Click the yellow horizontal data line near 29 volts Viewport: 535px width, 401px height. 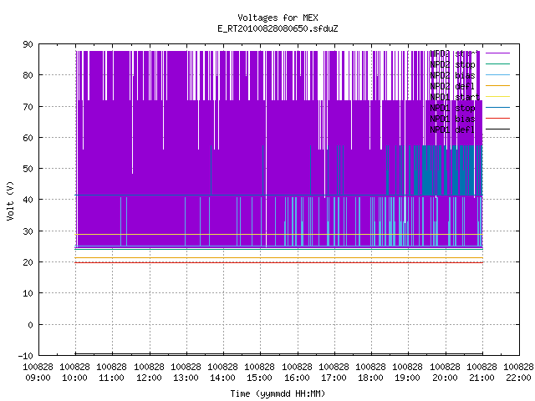(278, 235)
